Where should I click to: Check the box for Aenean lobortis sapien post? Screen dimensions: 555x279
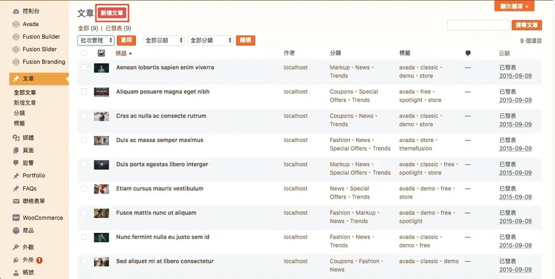84,67
